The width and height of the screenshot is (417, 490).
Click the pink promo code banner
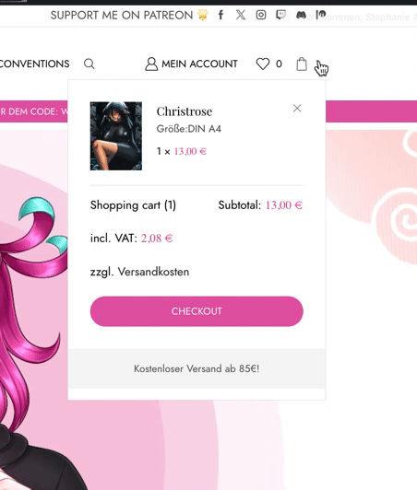click(x=33, y=111)
